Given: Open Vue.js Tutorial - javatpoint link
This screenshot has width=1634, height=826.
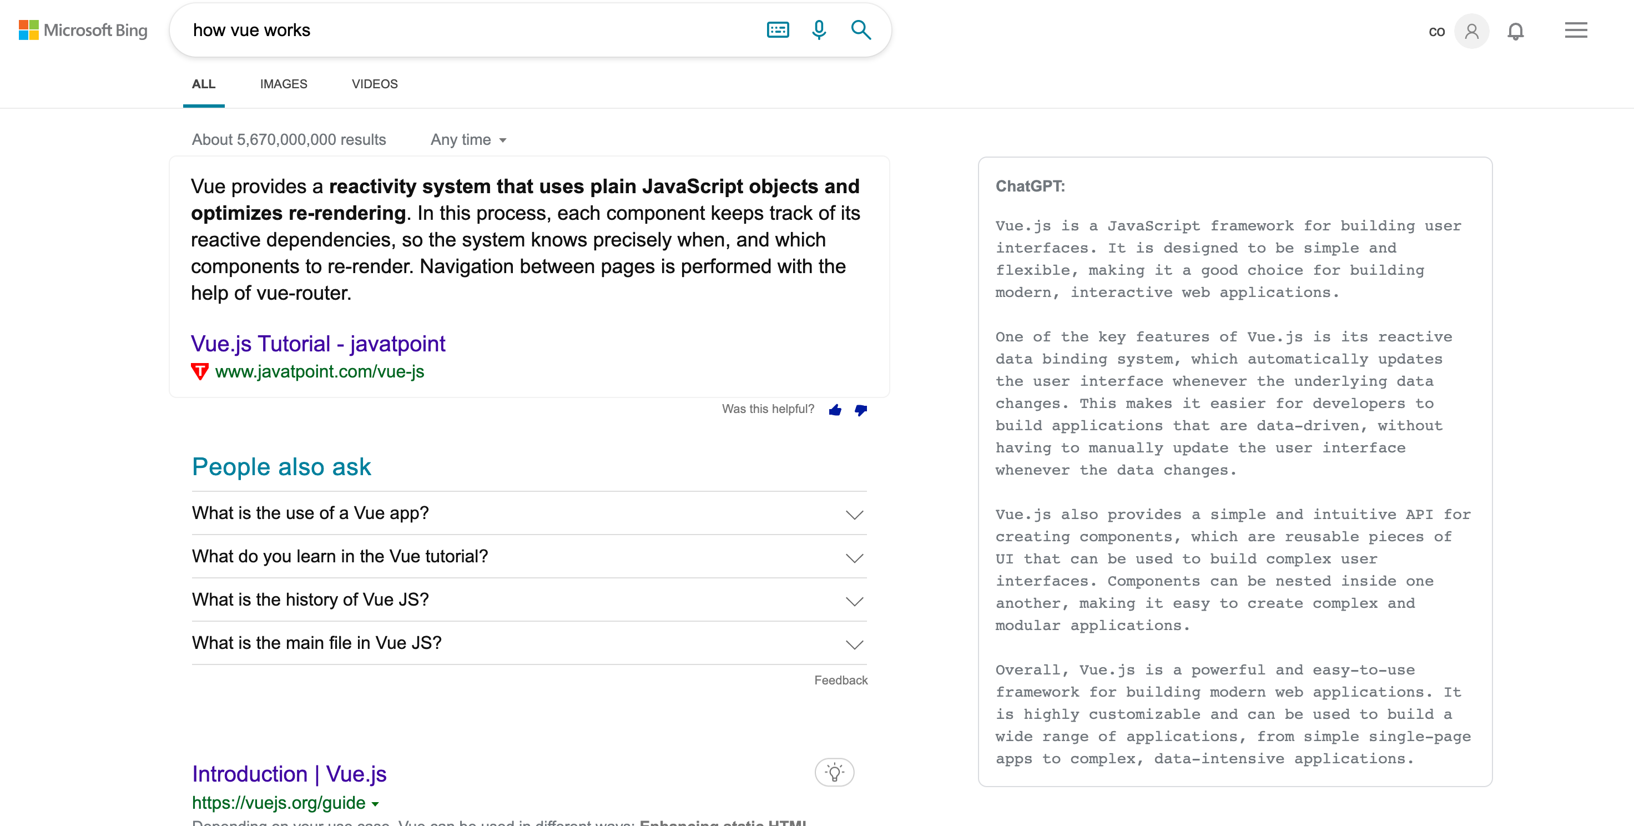Looking at the screenshot, I should (x=318, y=344).
